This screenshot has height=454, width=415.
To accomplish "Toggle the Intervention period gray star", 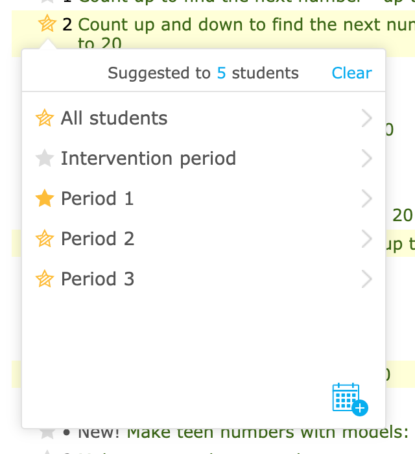I will 45,158.
